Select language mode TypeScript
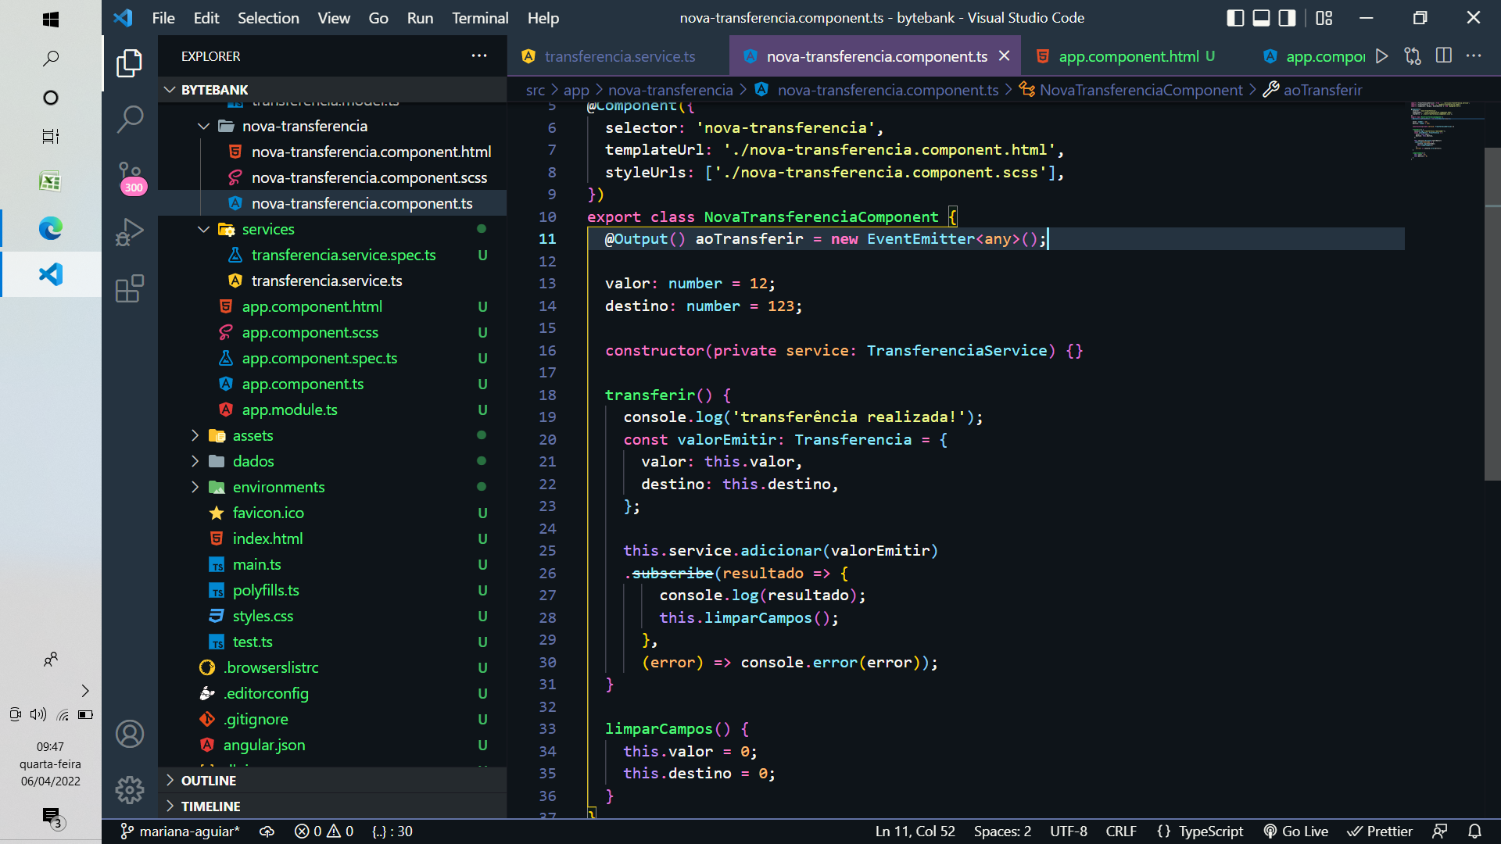 click(1210, 831)
